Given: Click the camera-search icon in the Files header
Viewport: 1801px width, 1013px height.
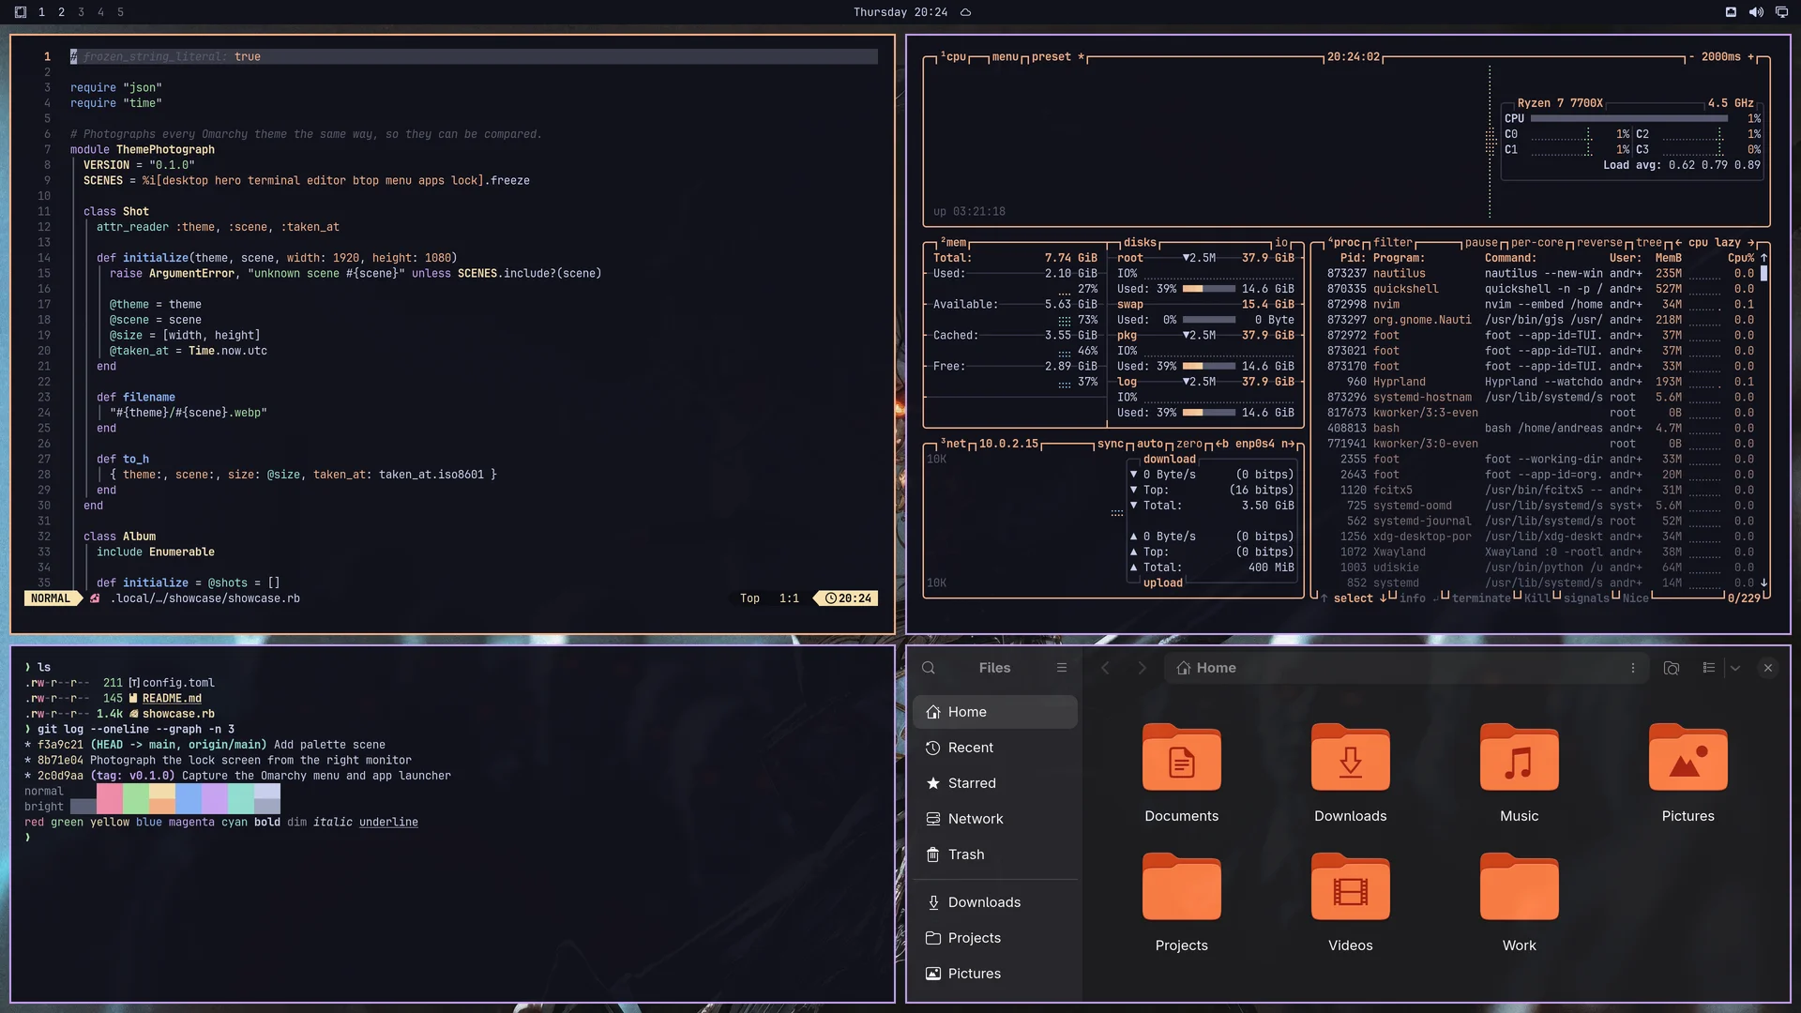Looking at the screenshot, I should point(1672,668).
